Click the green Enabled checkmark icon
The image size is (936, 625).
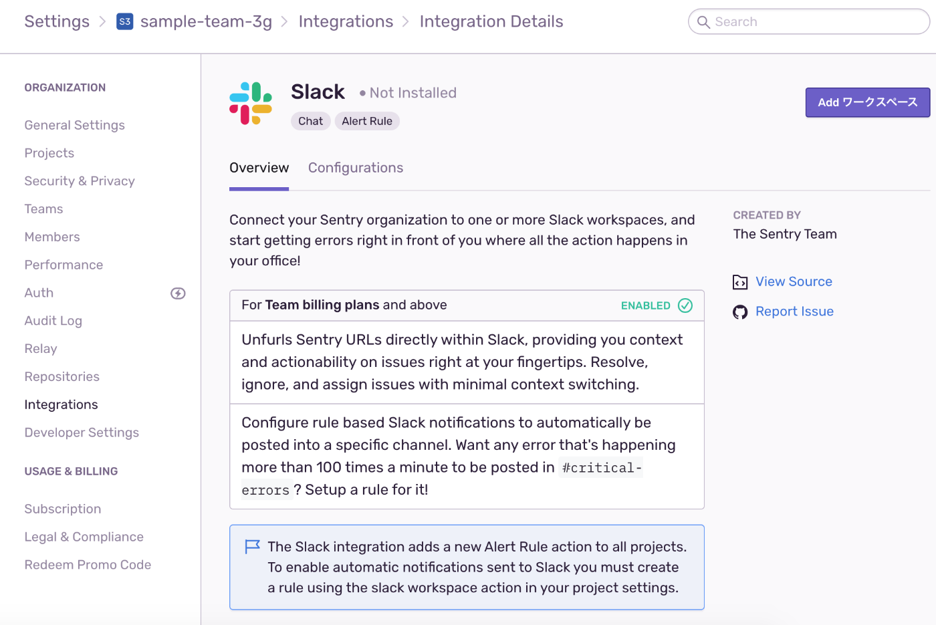coord(685,305)
